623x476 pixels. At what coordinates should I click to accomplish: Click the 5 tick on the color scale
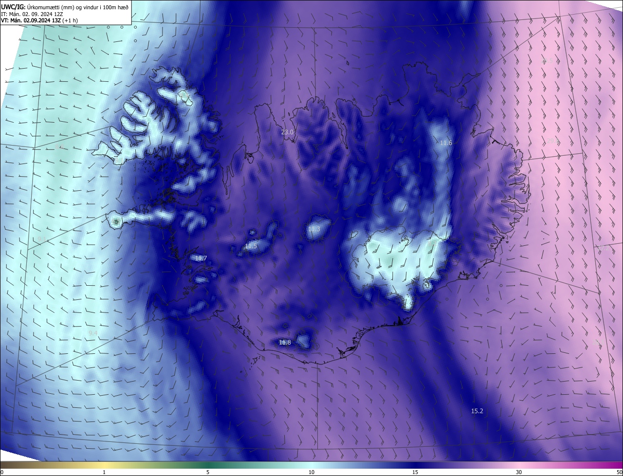tap(208, 472)
